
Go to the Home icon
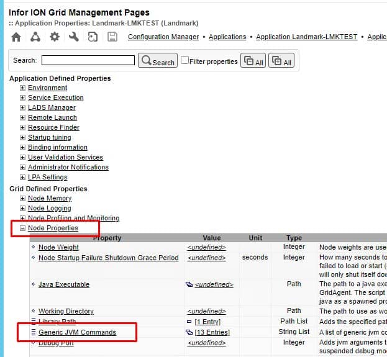pos(16,37)
